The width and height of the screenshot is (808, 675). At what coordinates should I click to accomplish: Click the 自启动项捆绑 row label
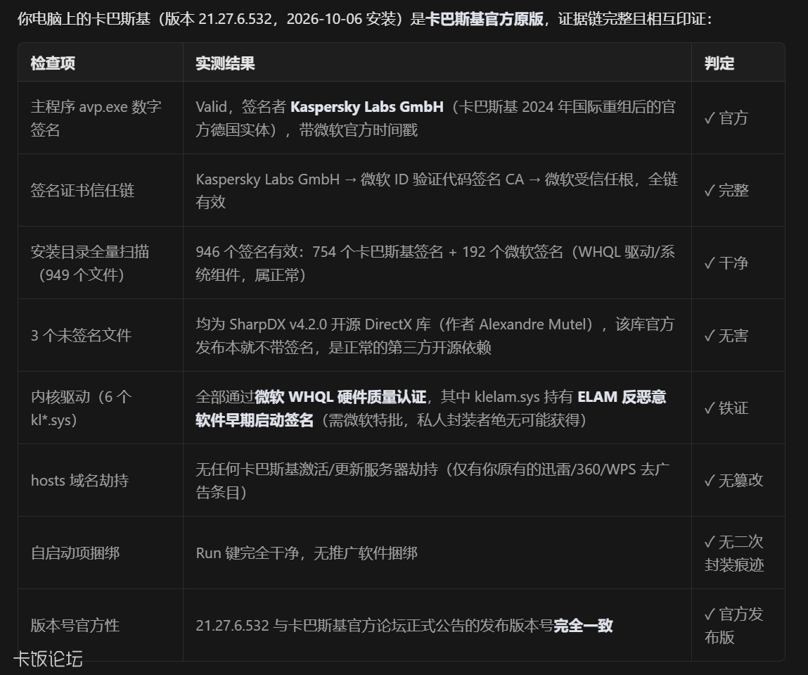[x=75, y=553]
